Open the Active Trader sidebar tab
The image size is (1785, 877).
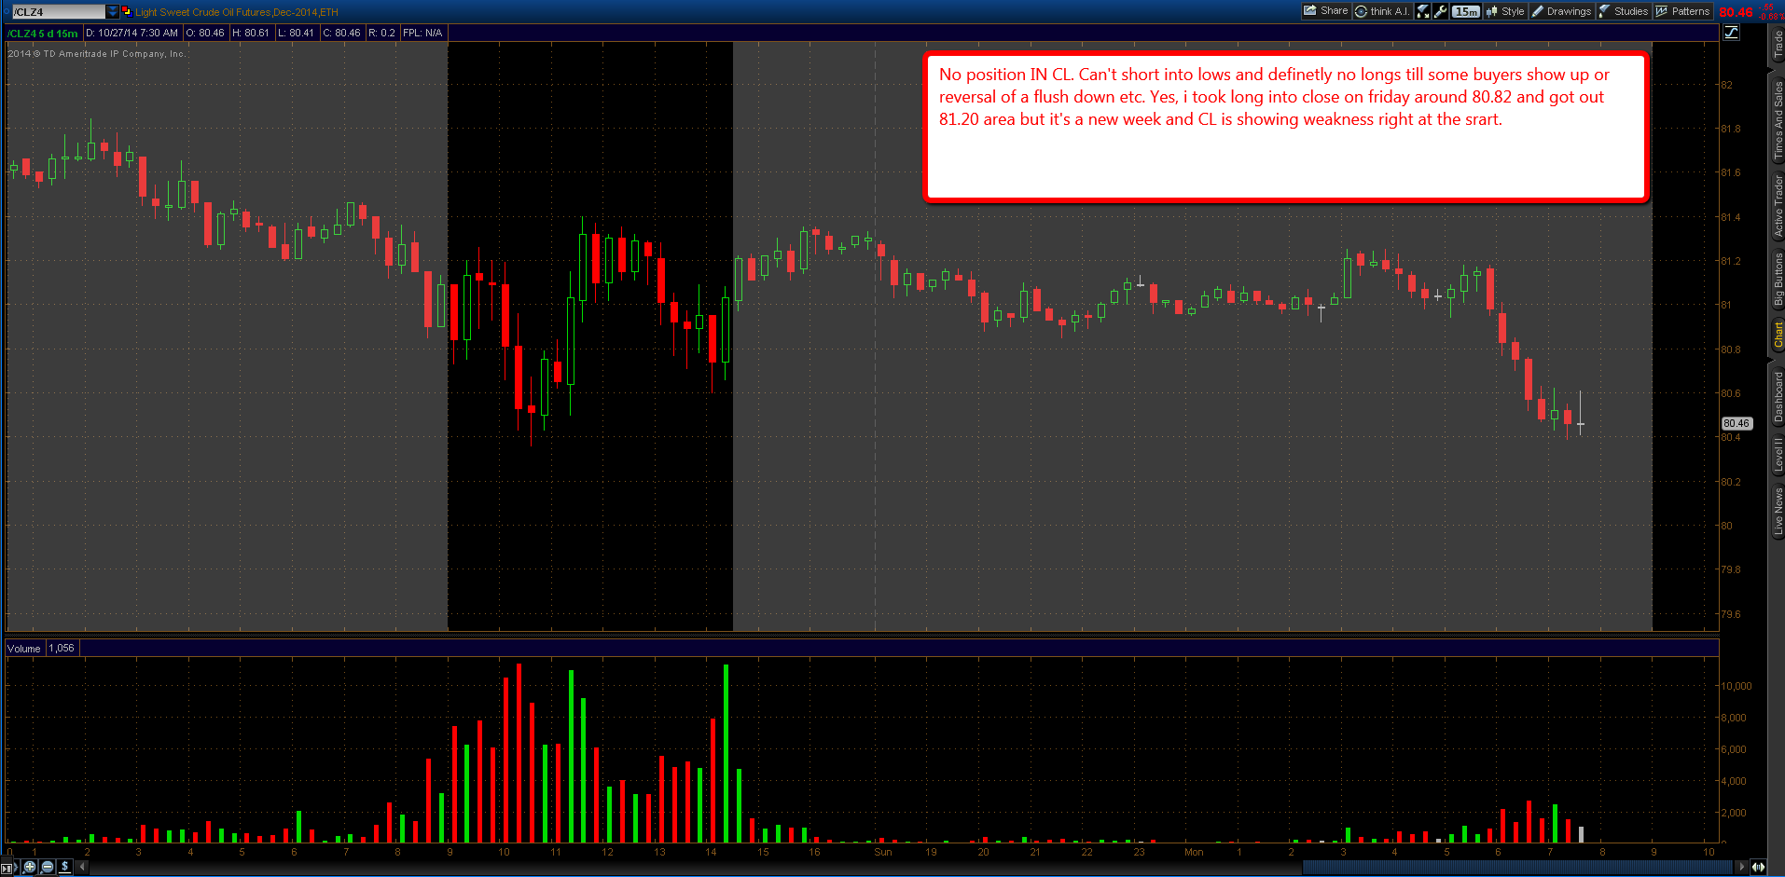pos(1778,206)
